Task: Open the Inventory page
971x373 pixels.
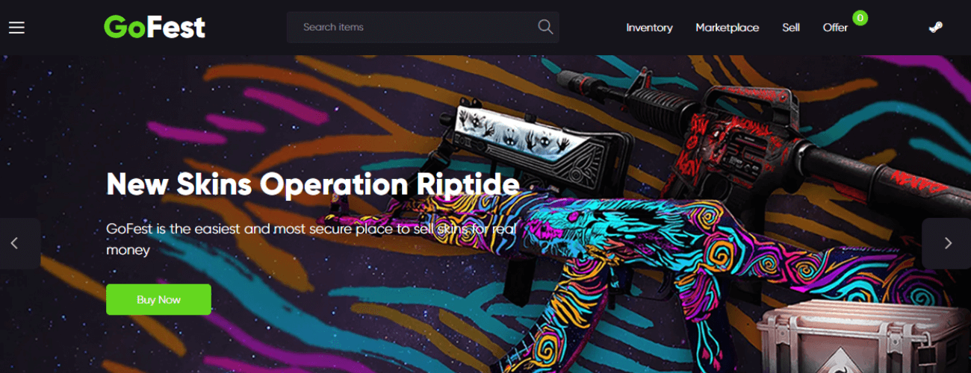Action: tap(649, 28)
